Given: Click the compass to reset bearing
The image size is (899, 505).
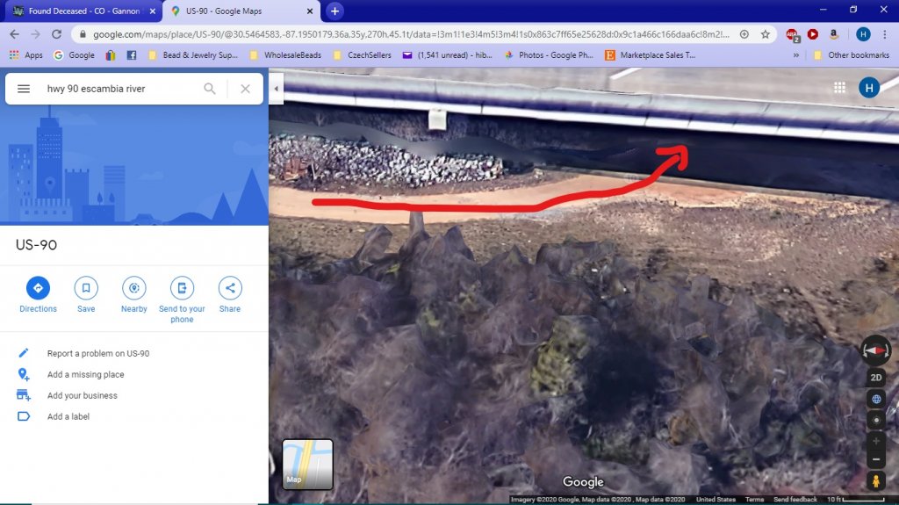Looking at the screenshot, I should click(875, 350).
